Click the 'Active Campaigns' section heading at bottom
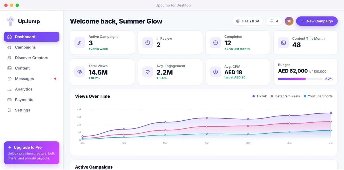Screen dimensions: 344x170 94,167
